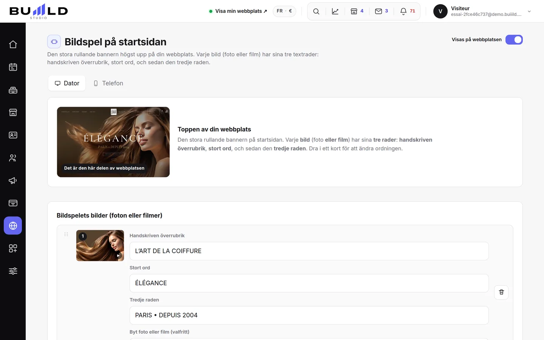Click the Buiild Studio logo

(x=39, y=11)
